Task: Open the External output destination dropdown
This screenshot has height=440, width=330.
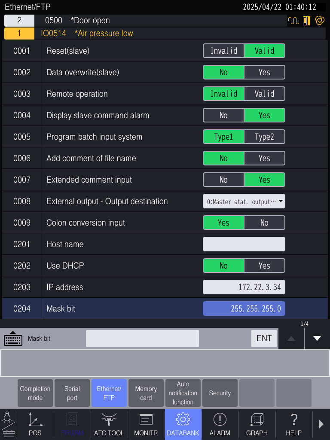Action: tap(244, 201)
